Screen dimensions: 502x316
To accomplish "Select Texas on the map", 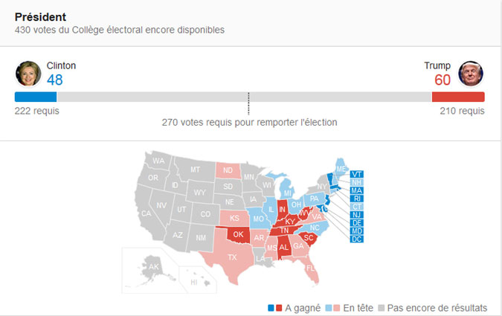I will pyautogui.click(x=232, y=257).
